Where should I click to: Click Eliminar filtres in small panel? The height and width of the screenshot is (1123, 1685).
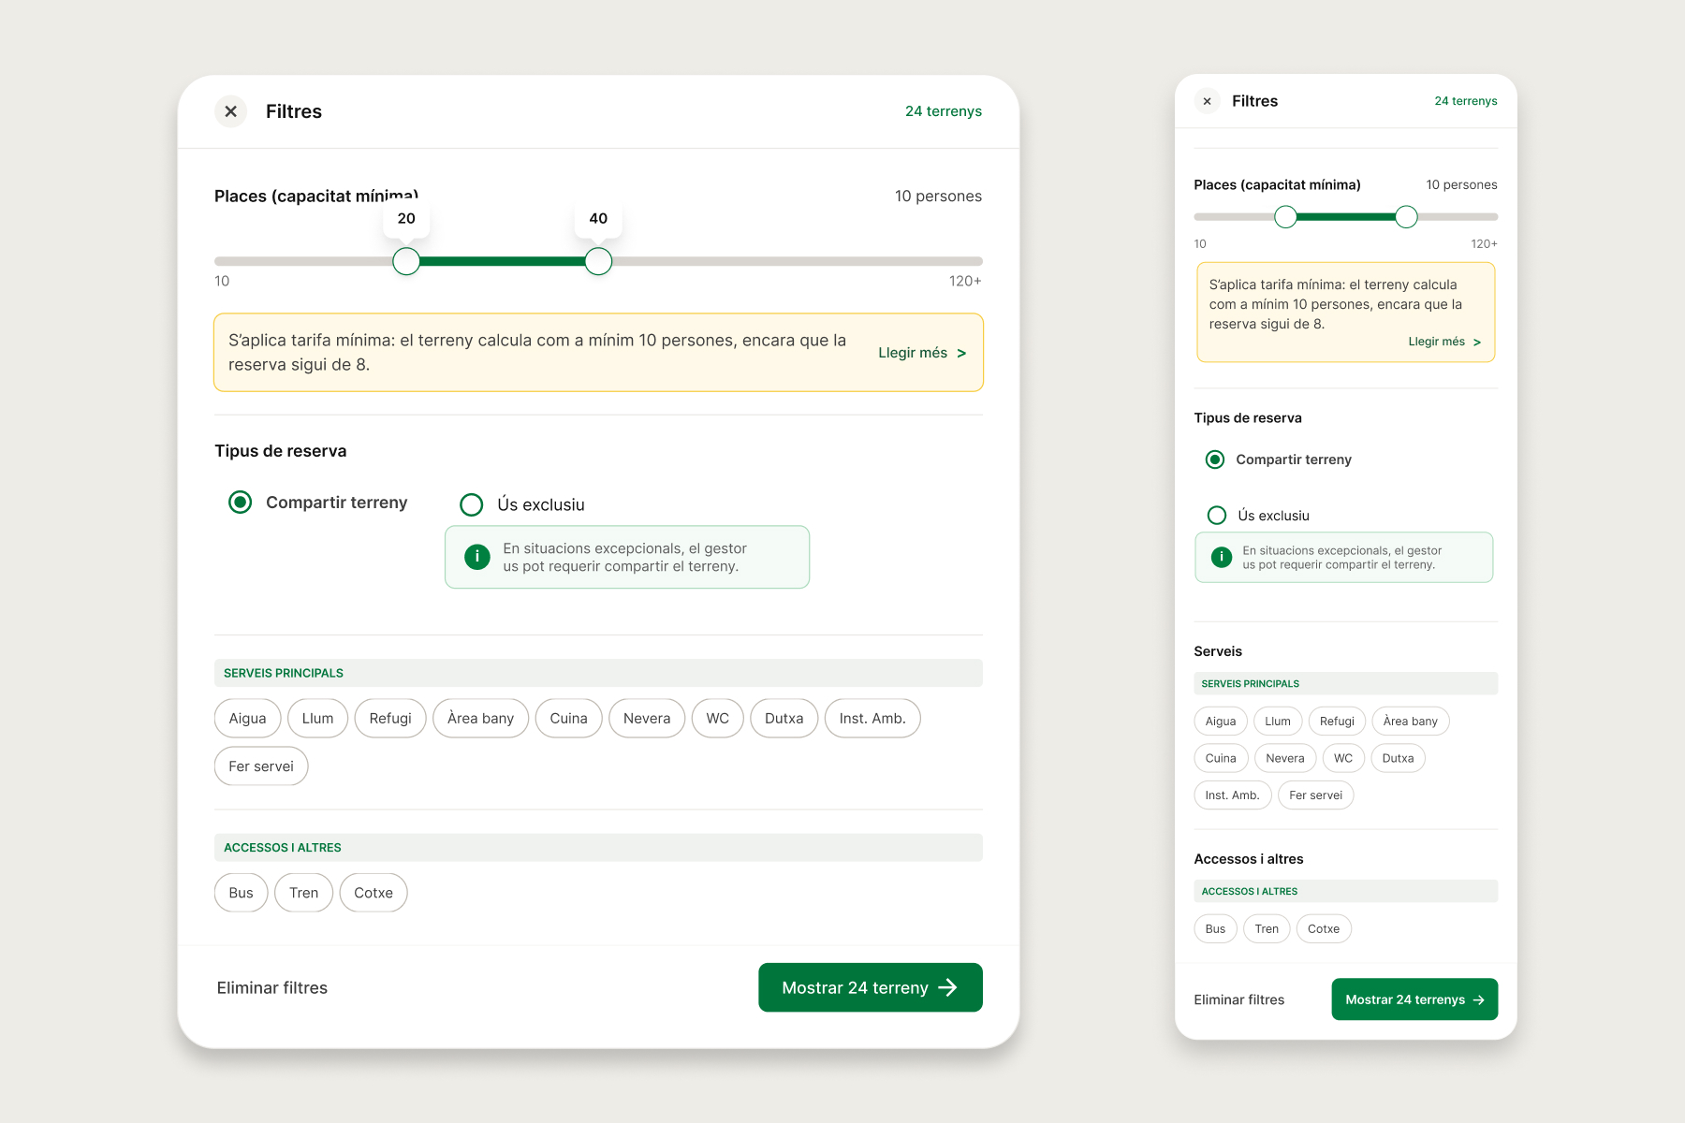point(1239,999)
